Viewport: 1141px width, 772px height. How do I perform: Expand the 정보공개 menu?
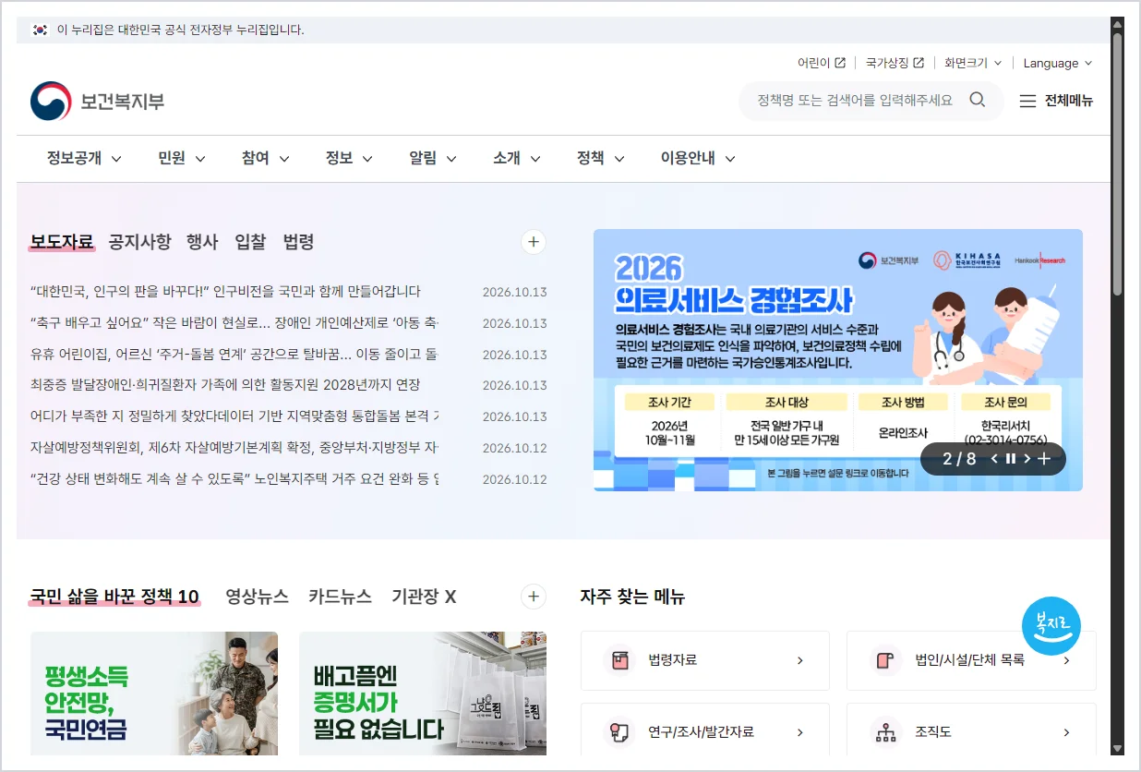85,158
